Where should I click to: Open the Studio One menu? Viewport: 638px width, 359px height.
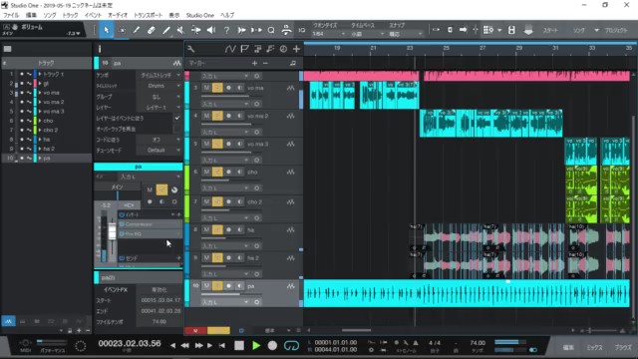pyautogui.click(x=199, y=15)
